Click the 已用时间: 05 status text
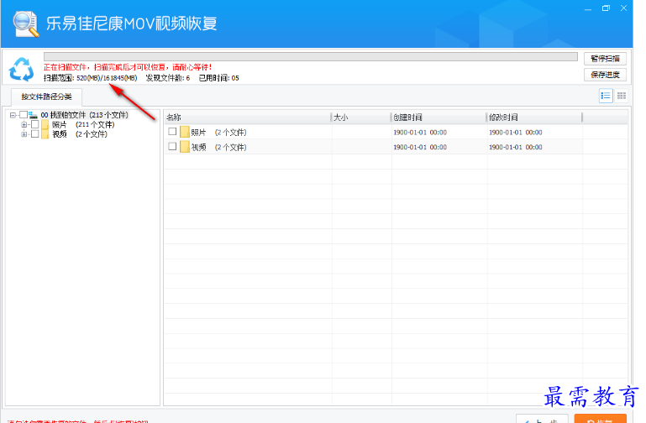Screen dimensions: 646x423 point(218,78)
